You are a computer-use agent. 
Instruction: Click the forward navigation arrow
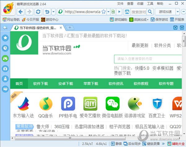[29, 12]
